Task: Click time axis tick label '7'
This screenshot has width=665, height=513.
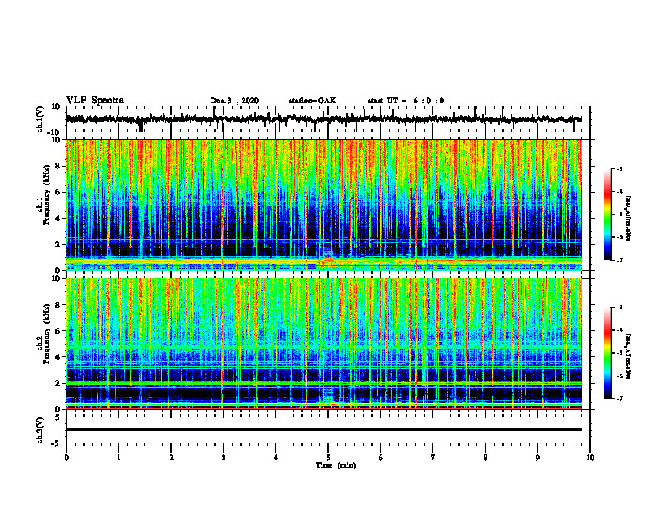Action: [433, 458]
